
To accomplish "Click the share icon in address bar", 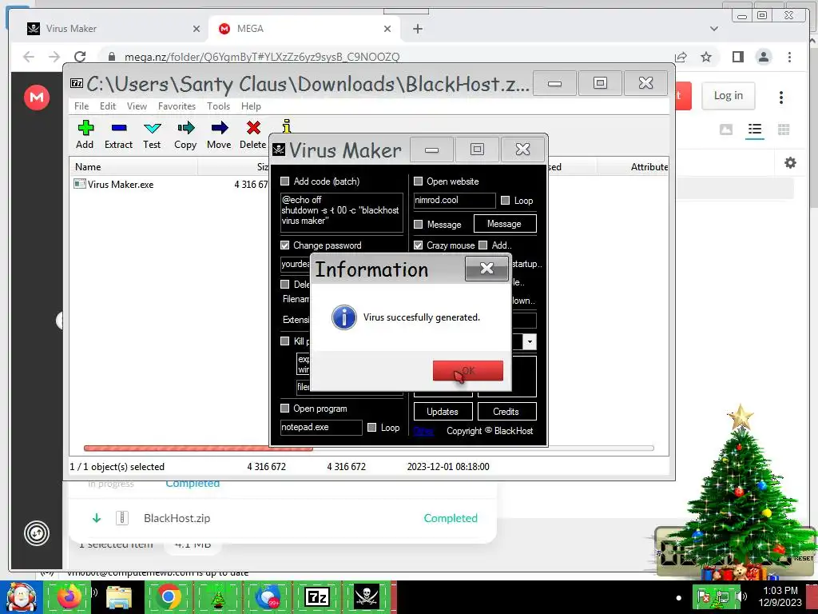I will point(681,57).
